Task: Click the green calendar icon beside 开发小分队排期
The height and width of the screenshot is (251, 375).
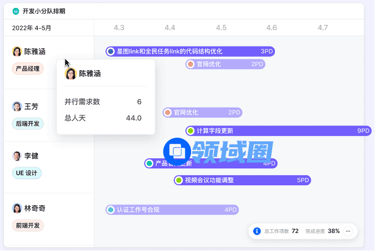Action: pyautogui.click(x=15, y=11)
